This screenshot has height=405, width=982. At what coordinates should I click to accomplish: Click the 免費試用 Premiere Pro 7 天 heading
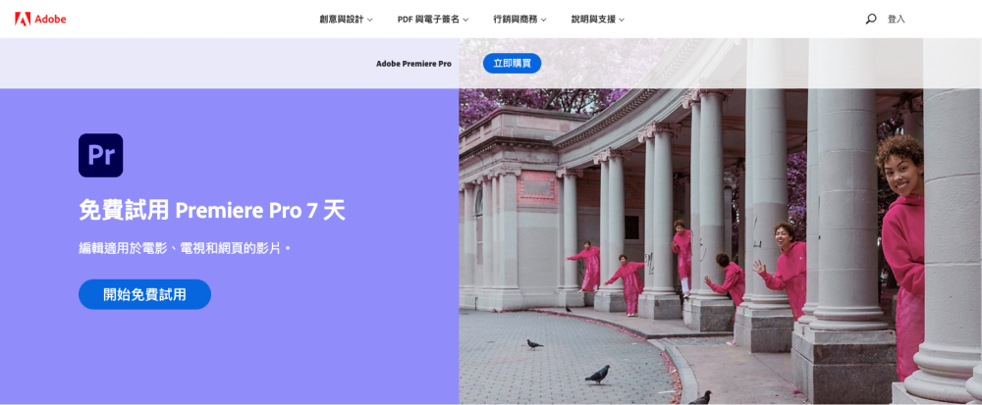point(212,210)
